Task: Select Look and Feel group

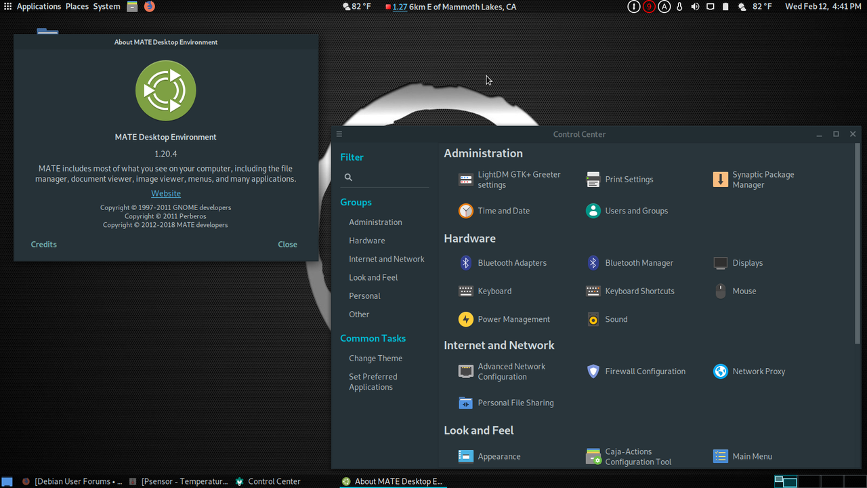Action: [x=373, y=277]
